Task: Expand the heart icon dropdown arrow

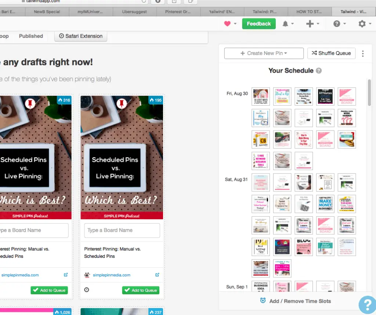Action: click(x=235, y=24)
